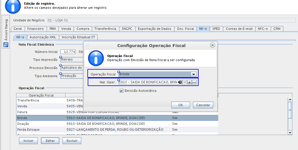Click the Nat. Oper. text field
298x150 pixels.
coord(148,82)
